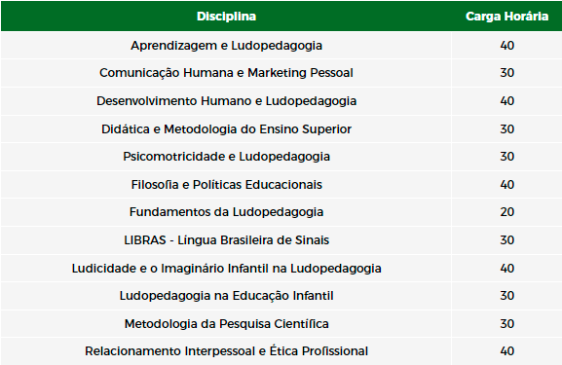Click Desenvolvimento Humano e Ludopedagogia
562x365 pixels.
pos(226,101)
